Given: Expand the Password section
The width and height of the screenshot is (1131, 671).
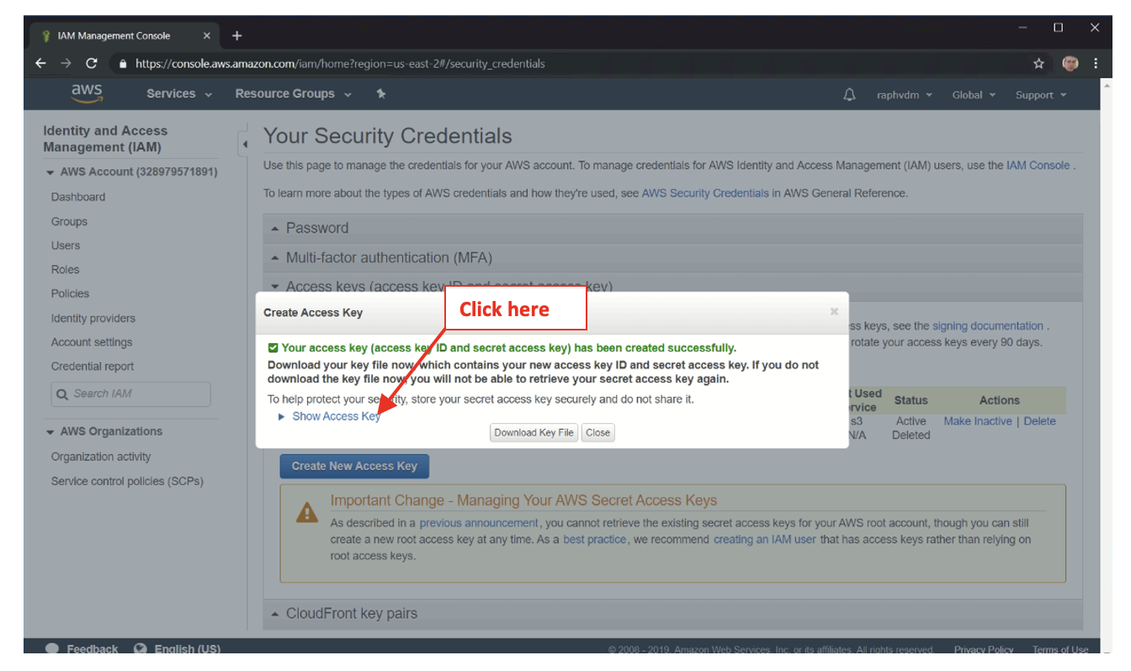Looking at the screenshot, I should 316,228.
